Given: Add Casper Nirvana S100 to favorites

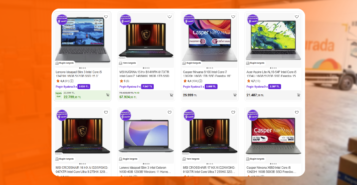Looking at the screenshot, I should coord(233,17).
